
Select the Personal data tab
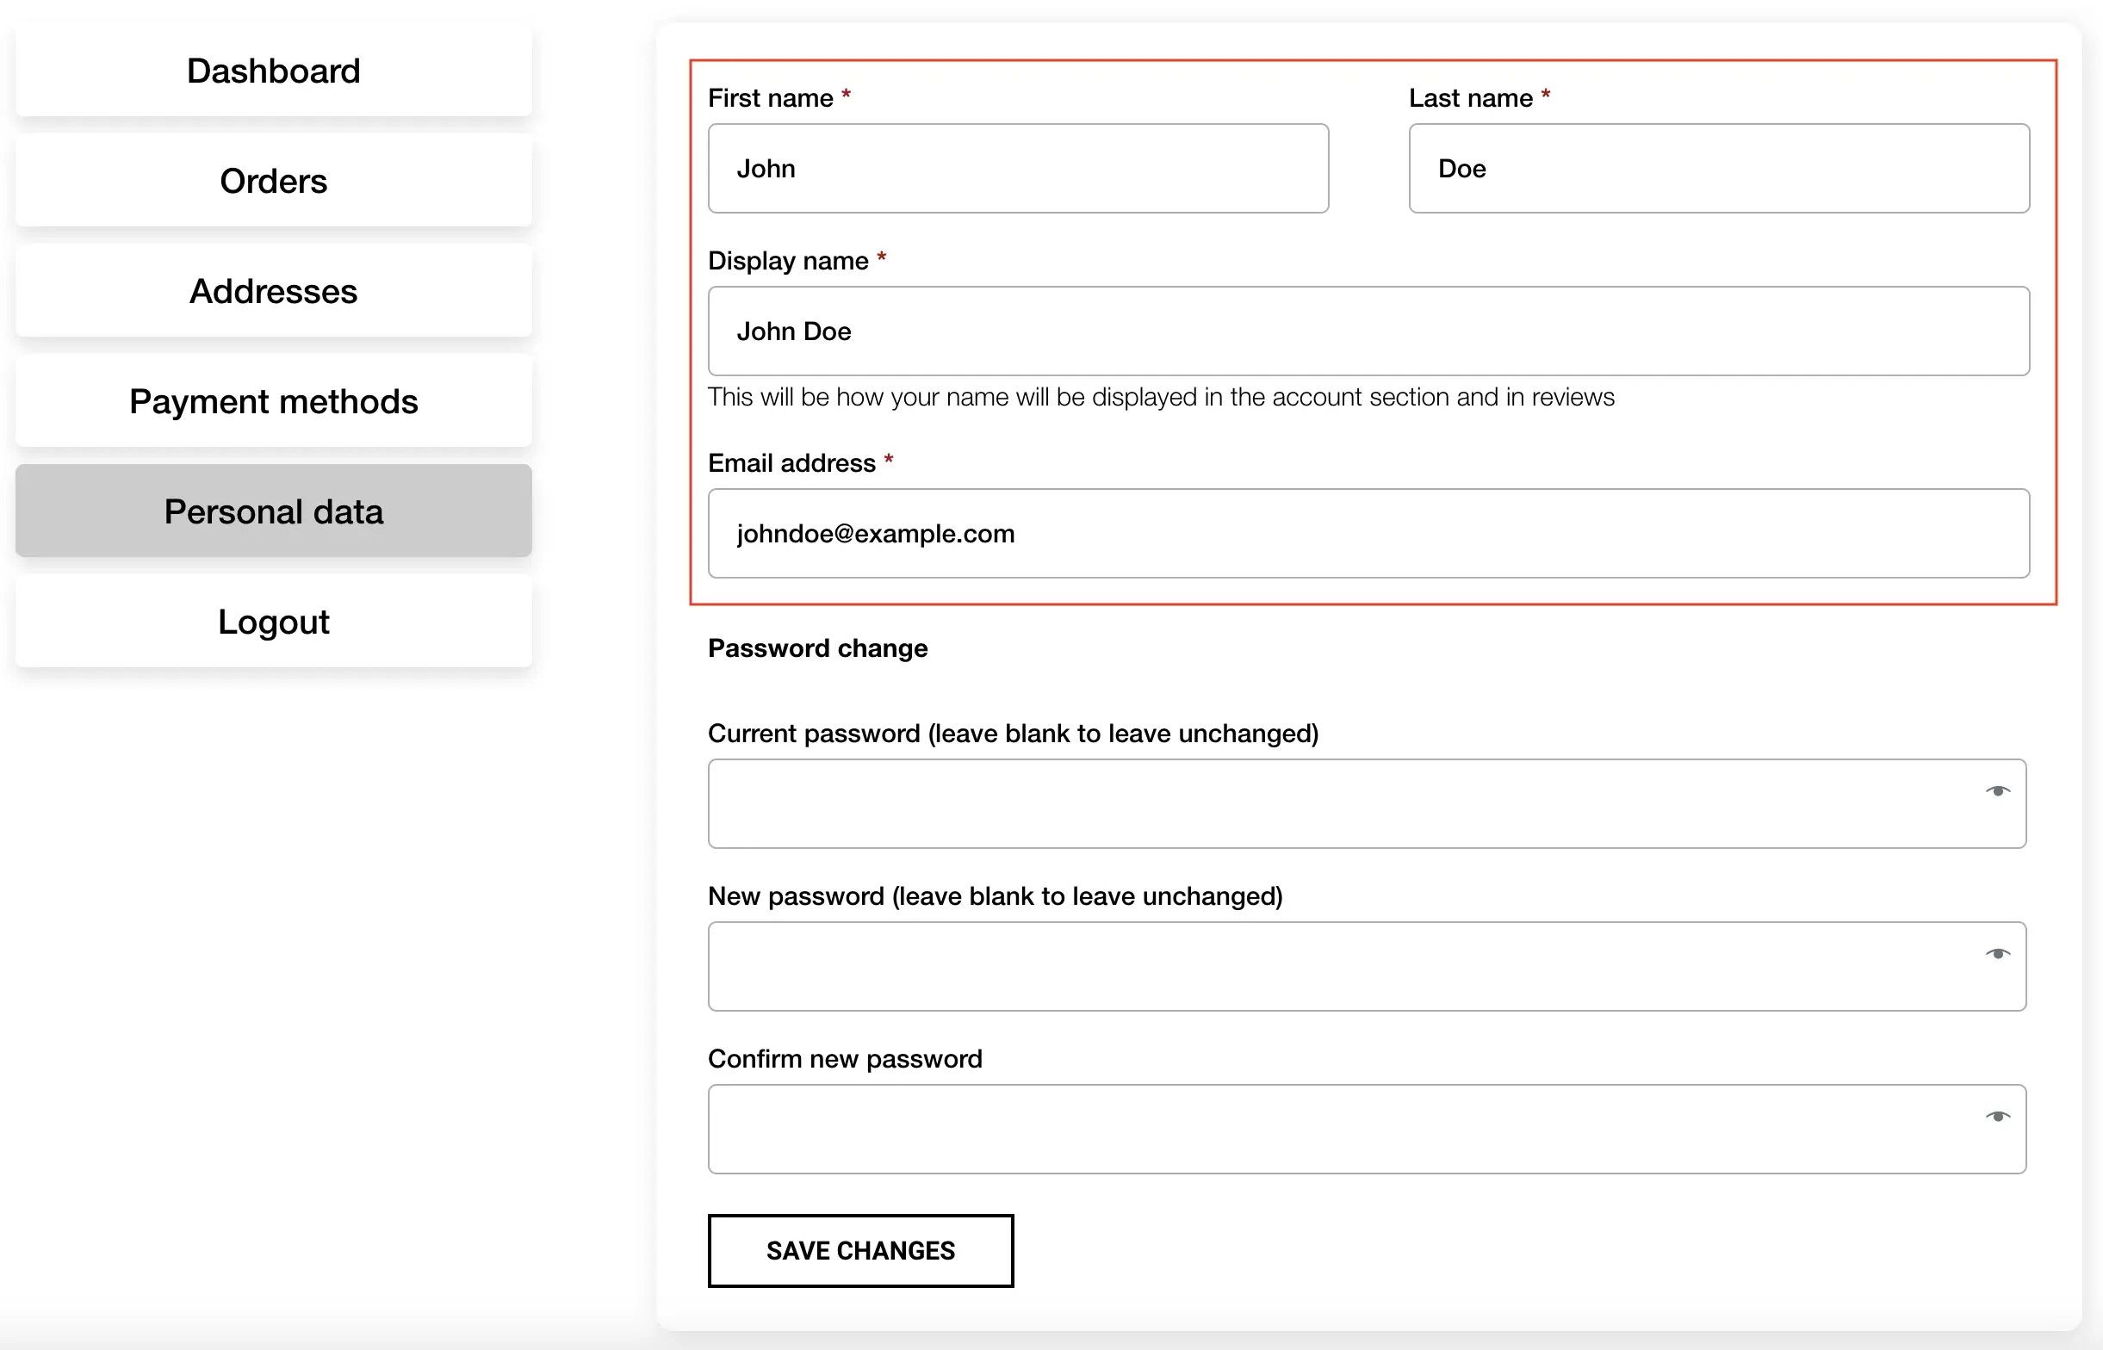pos(274,512)
